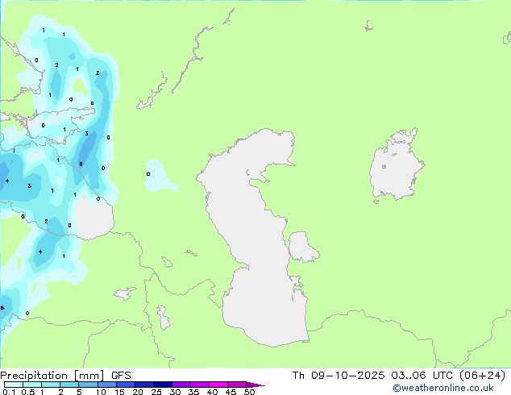Click the "50" legend label

[x=249, y=392]
